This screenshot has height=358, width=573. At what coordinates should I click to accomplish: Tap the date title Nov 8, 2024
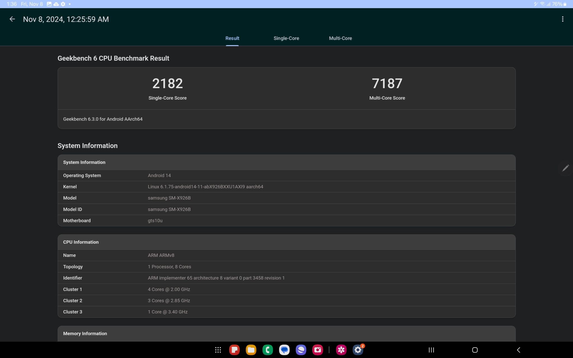pos(66,19)
